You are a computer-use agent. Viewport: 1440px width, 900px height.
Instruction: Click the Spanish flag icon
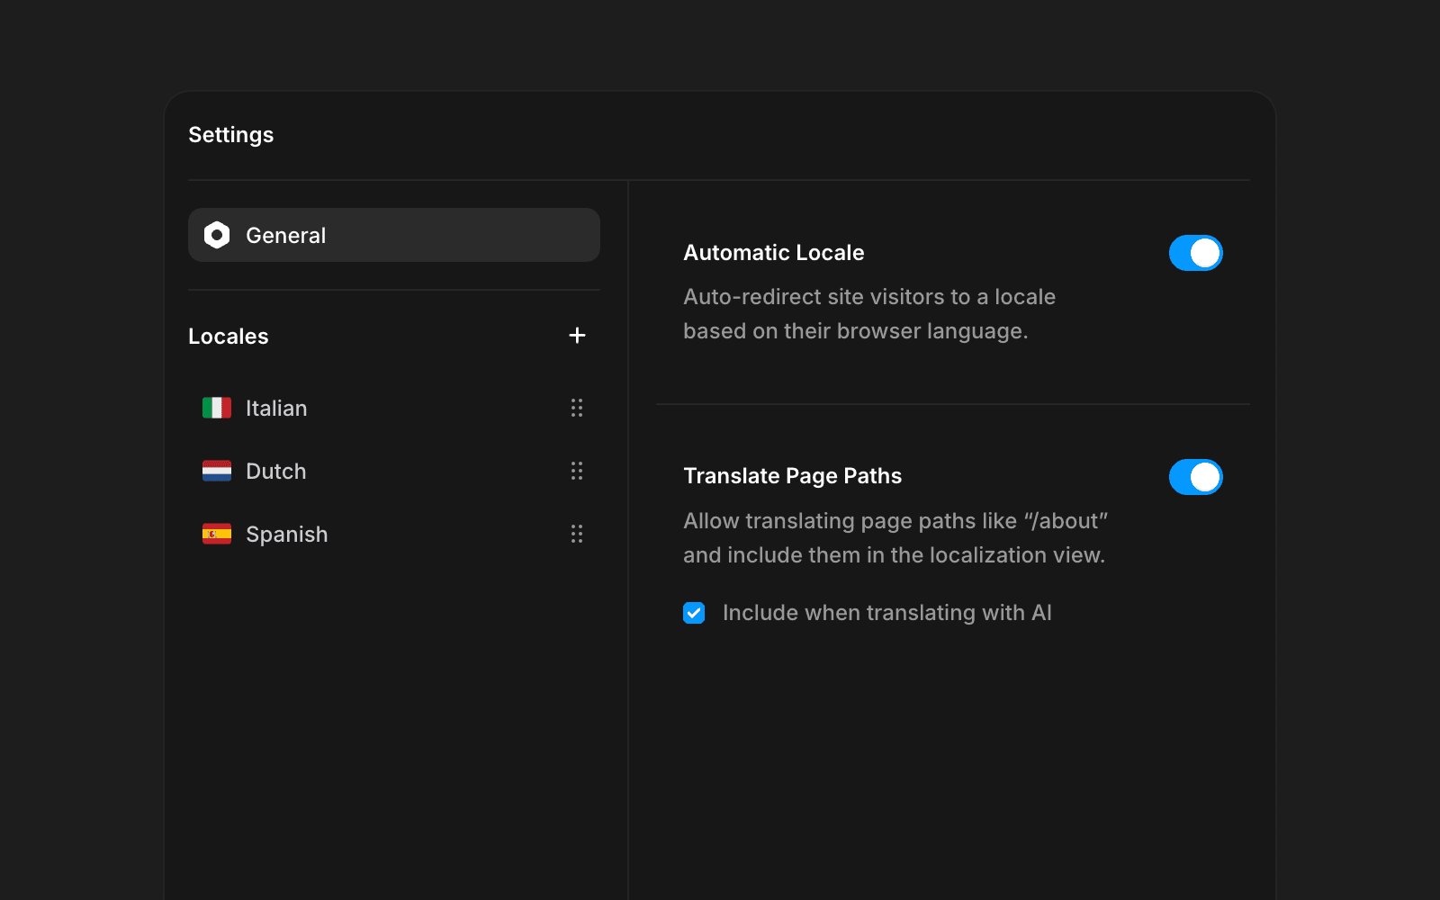coord(217,534)
